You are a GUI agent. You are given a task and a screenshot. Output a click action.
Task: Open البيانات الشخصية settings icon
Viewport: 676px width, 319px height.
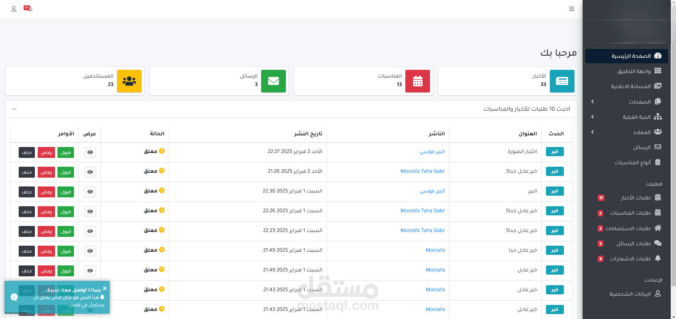(658, 294)
